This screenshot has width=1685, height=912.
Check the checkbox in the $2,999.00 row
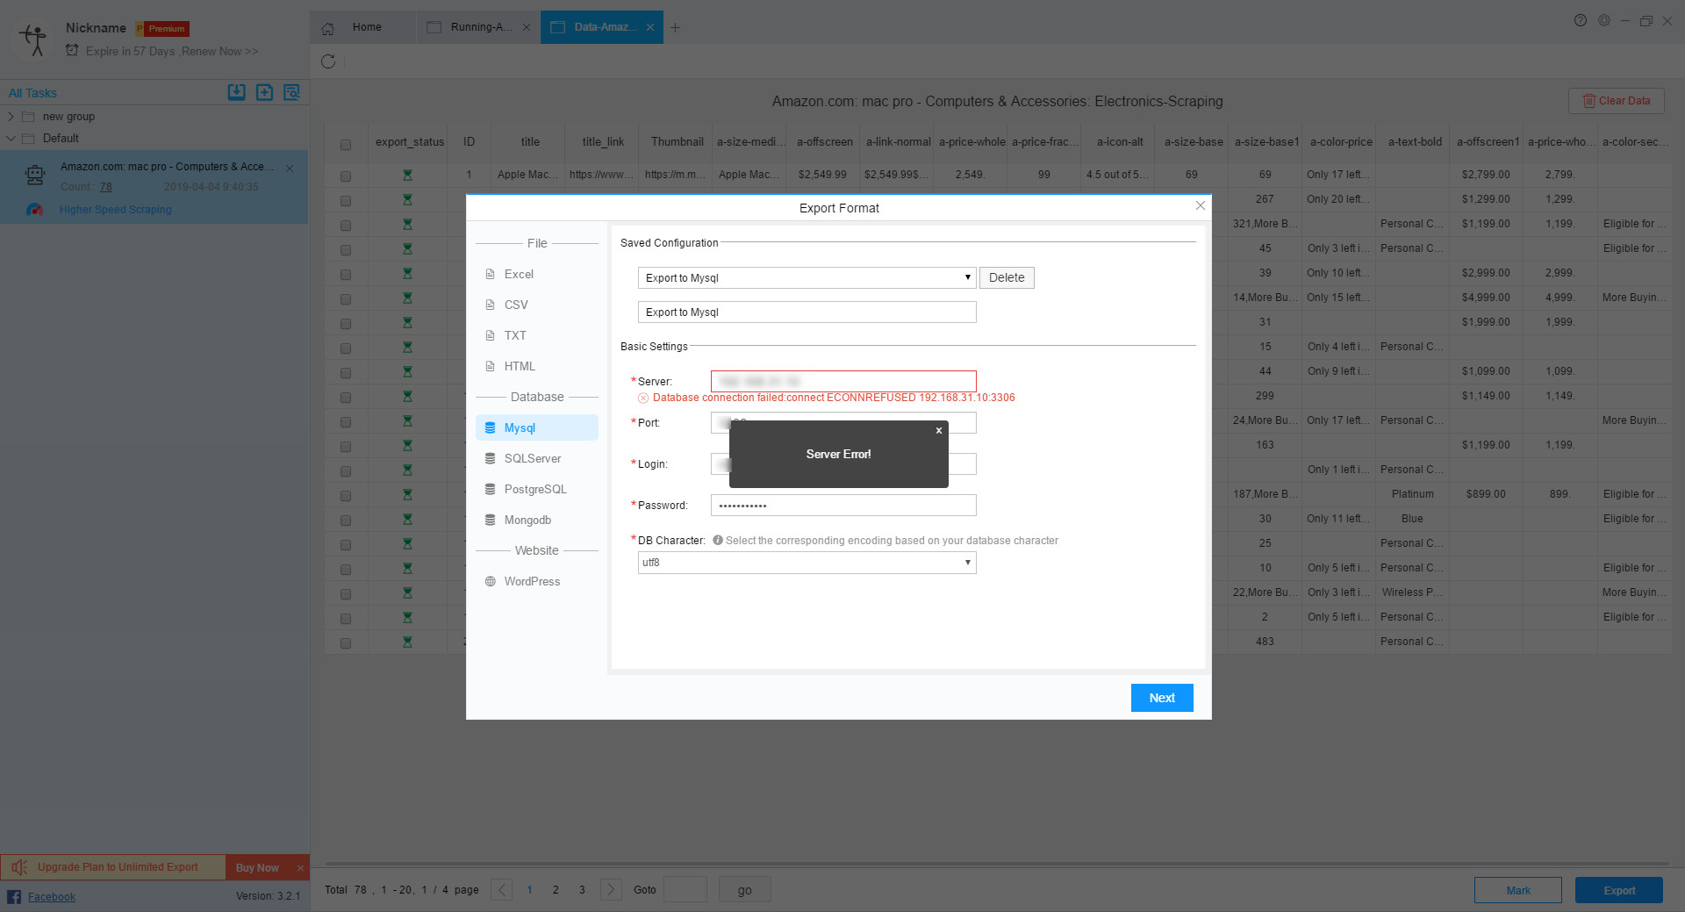click(x=346, y=275)
